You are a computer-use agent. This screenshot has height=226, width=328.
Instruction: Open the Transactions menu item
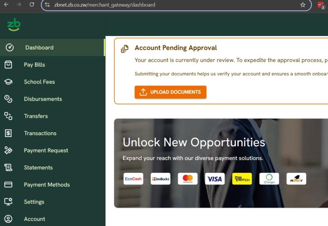pos(52,133)
